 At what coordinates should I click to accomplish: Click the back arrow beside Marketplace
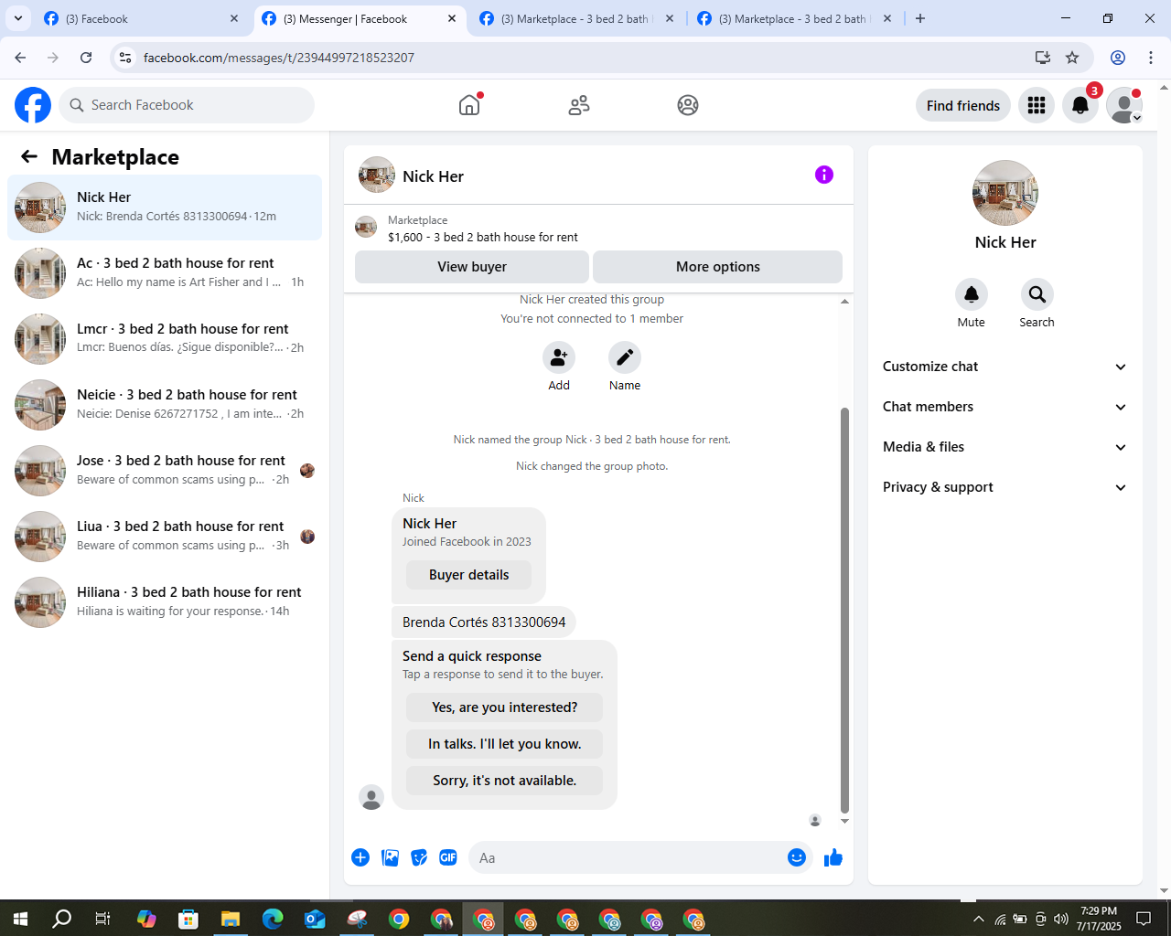[29, 156]
